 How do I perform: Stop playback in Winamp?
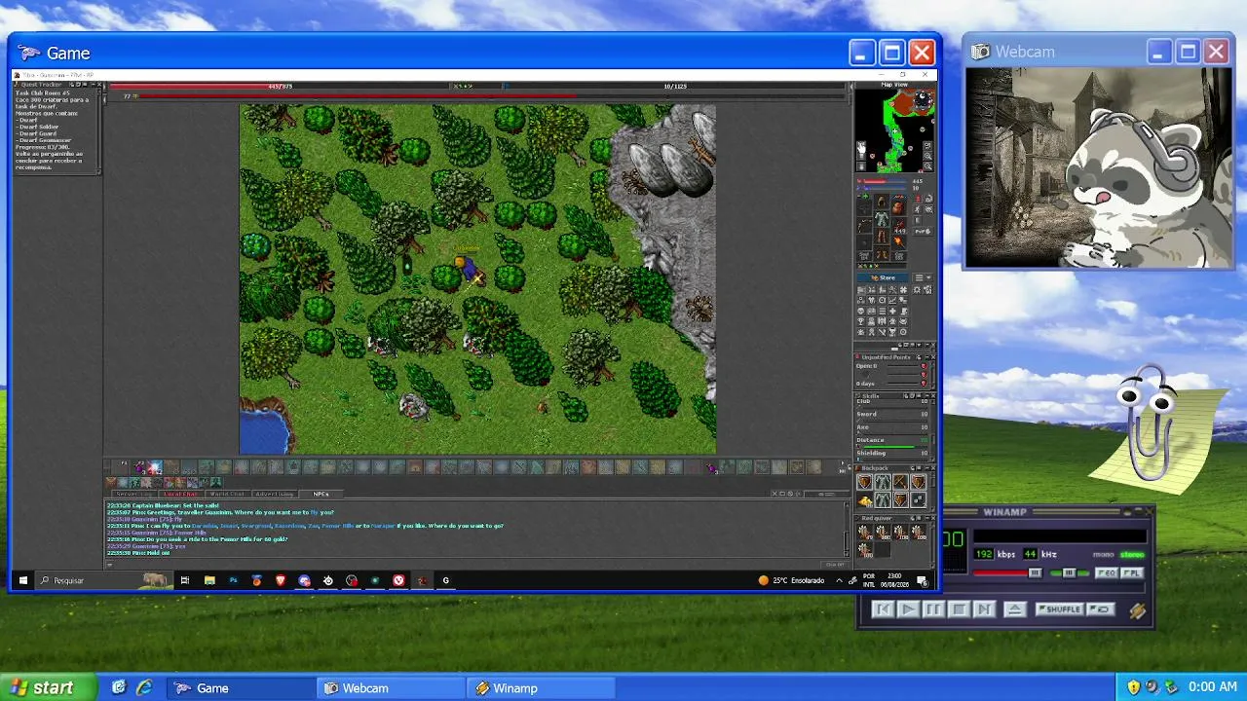958,609
